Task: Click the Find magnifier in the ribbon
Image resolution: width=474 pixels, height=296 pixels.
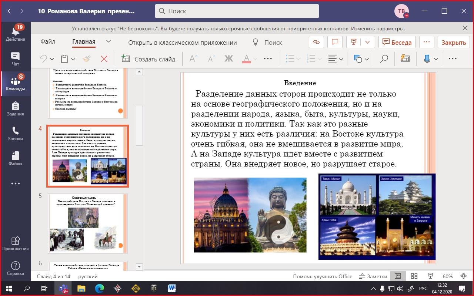Action: pos(384,59)
